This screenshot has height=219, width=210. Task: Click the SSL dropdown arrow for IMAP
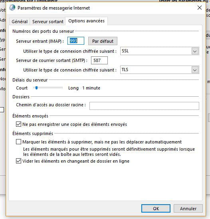tap(195, 51)
